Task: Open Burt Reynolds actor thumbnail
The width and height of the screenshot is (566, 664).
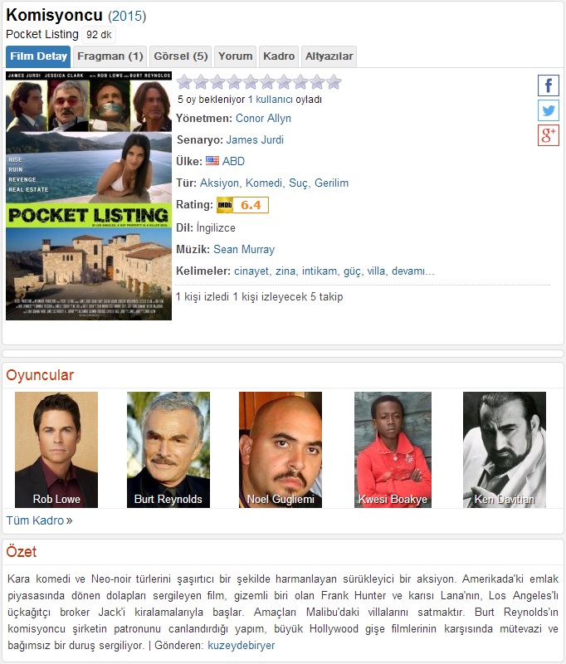Action: tap(168, 450)
